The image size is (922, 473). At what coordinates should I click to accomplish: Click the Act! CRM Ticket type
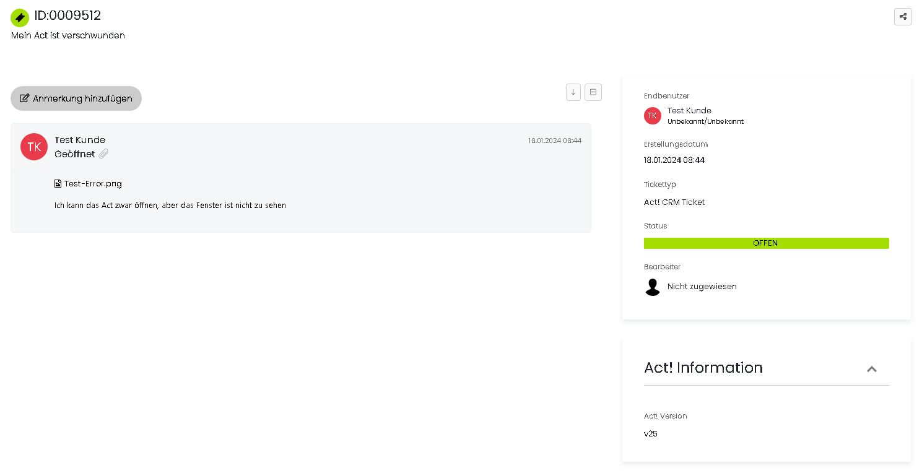(x=674, y=202)
